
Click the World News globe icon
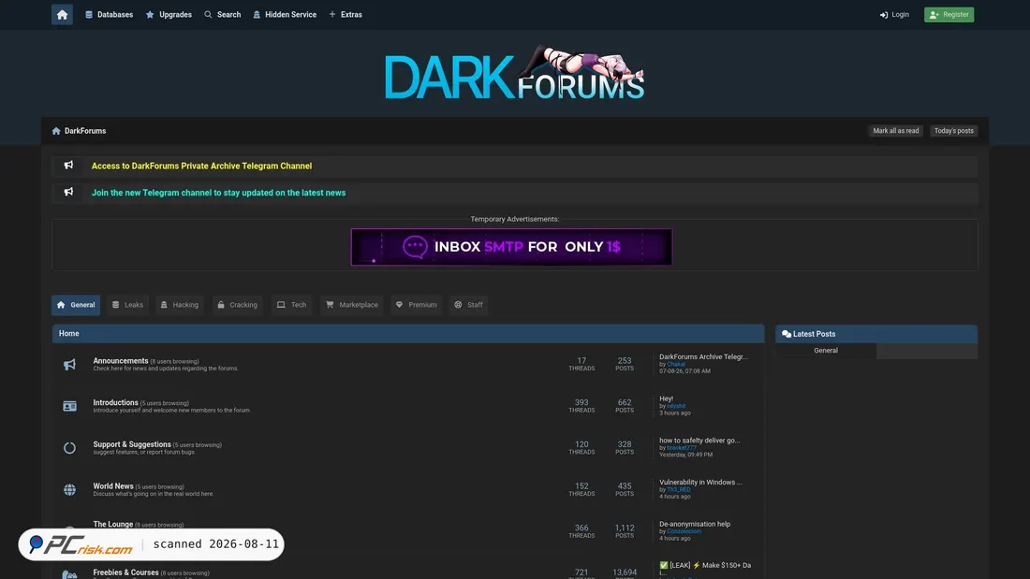(69, 490)
